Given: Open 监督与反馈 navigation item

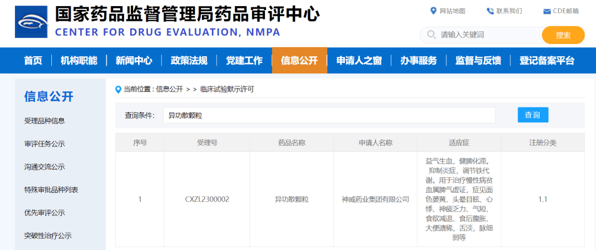Looking at the screenshot, I should [x=478, y=61].
